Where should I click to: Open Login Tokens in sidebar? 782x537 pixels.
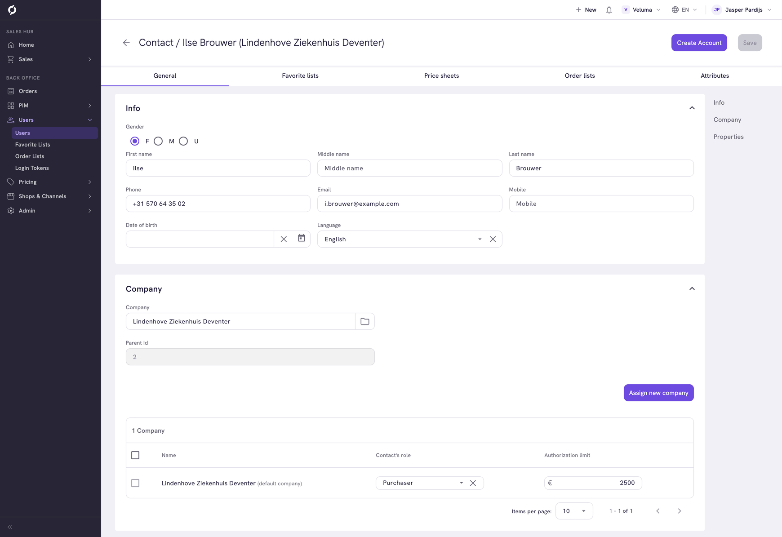32,168
